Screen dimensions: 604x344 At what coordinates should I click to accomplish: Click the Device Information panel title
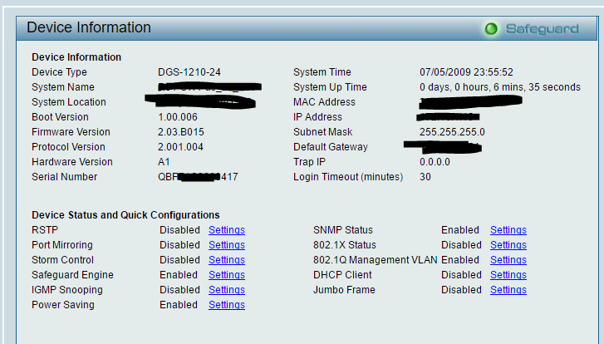point(89,28)
